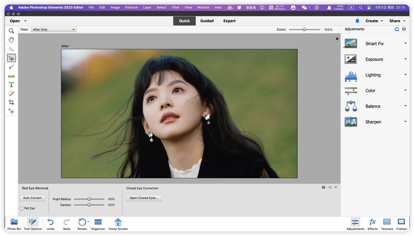Image resolution: width=414 pixels, height=236 pixels.
Task: Select the Quick Selection tool
Action: [11, 49]
